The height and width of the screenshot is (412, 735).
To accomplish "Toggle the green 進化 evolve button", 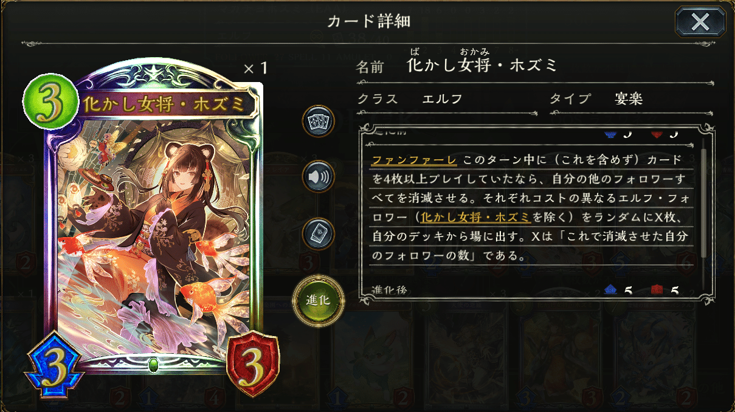I will pos(319,300).
